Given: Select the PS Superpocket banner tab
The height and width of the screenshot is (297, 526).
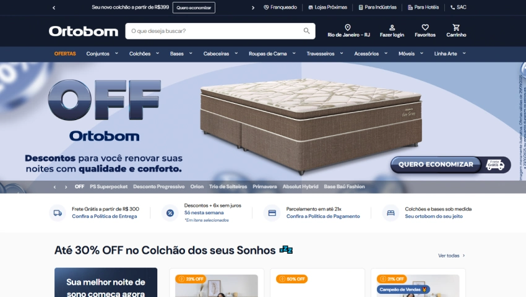Looking at the screenshot, I should click(109, 187).
